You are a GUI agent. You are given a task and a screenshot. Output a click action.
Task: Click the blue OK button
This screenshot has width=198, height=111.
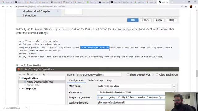coord(133,20)
